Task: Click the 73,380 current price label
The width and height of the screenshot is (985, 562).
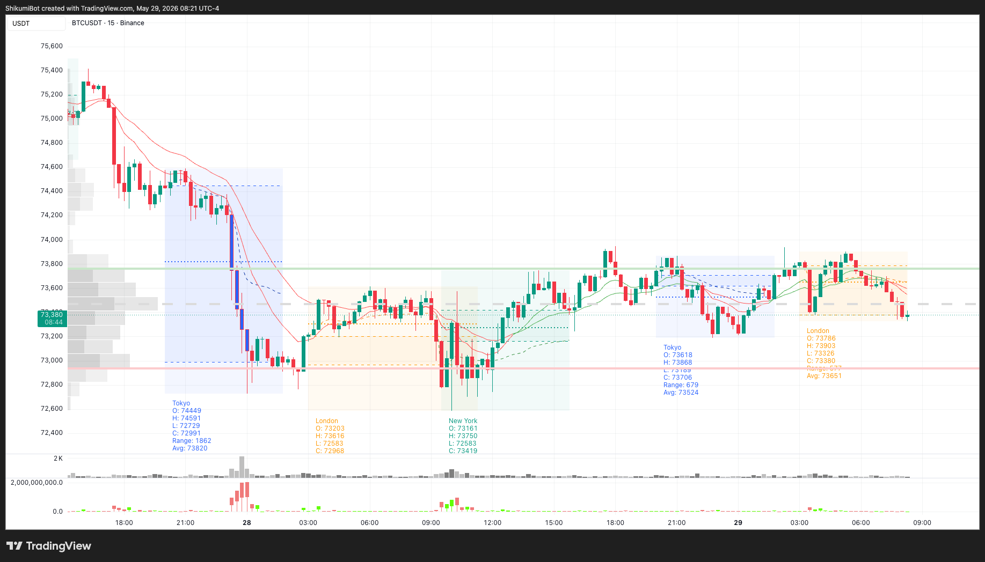Action: pyautogui.click(x=52, y=314)
